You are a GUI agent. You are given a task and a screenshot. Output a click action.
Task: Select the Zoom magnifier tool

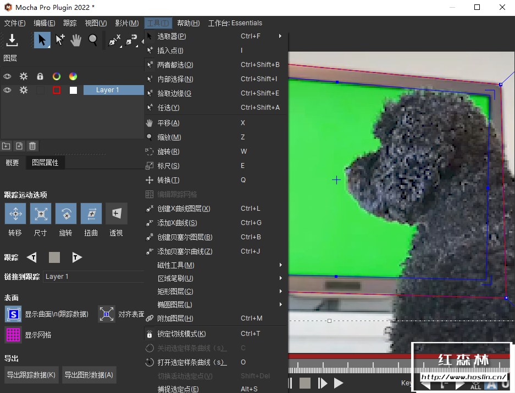pyautogui.click(x=93, y=40)
